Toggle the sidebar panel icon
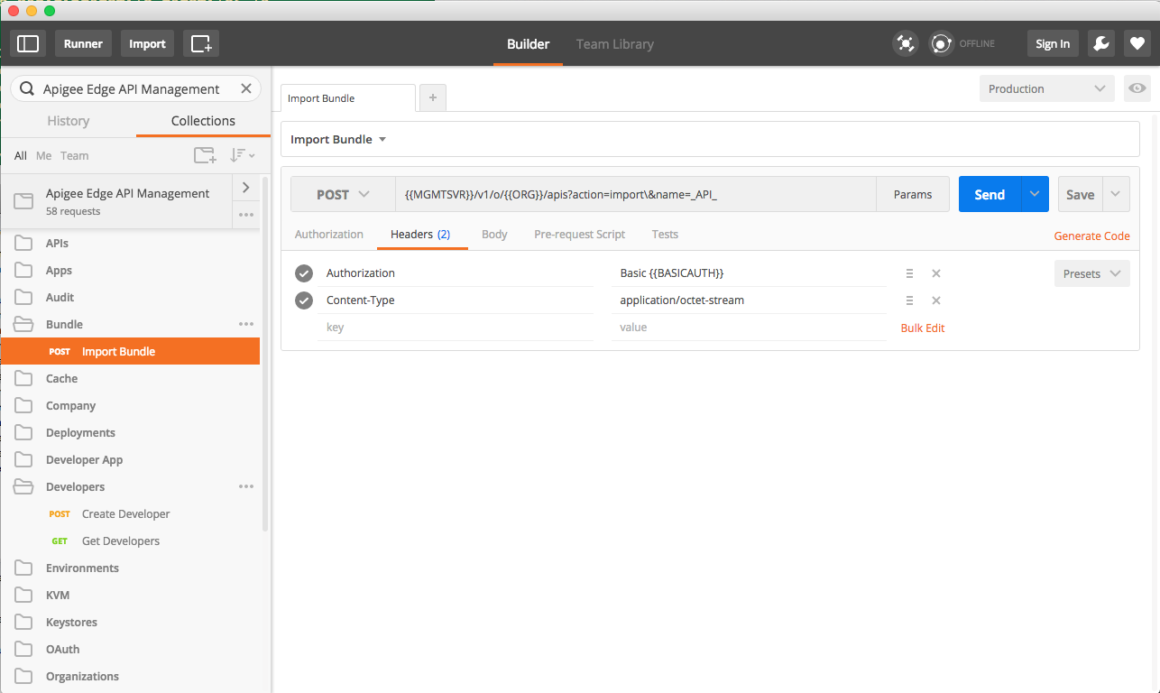Screen dimensions: 1160x693 click(28, 43)
